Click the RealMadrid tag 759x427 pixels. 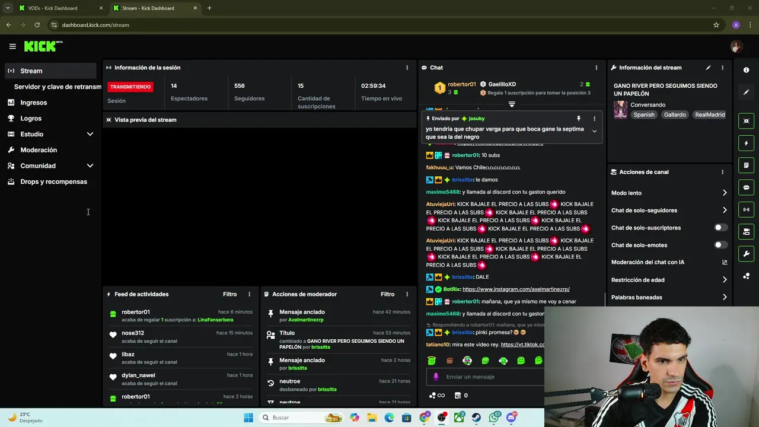[710, 115]
